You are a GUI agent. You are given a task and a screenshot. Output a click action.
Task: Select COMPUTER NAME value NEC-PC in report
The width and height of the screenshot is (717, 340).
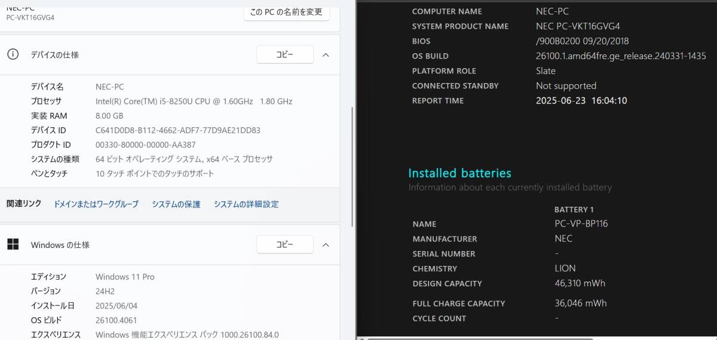[x=552, y=11]
